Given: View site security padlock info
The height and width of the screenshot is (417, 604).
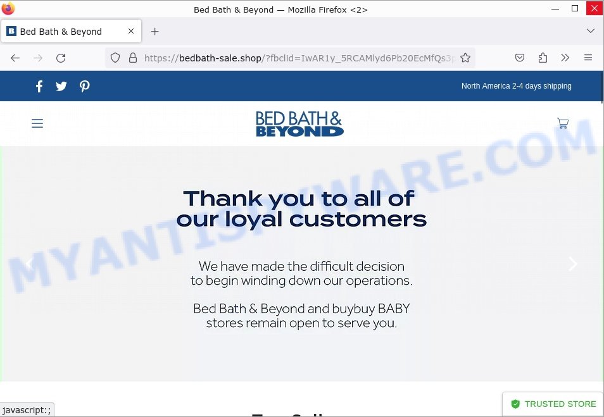Looking at the screenshot, I should pyautogui.click(x=133, y=58).
